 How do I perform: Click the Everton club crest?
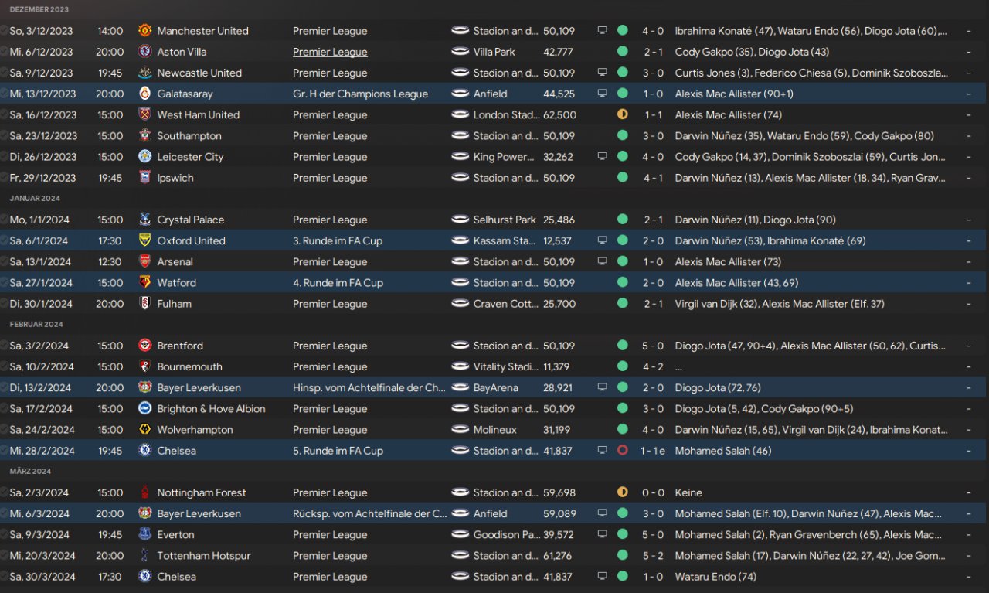[x=144, y=534]
